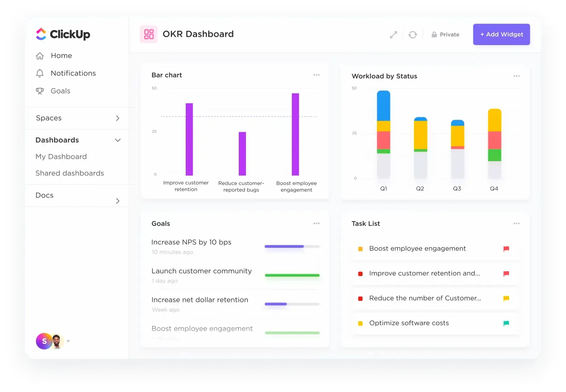Open the Bar chart widget options menu
Image resolution: width=566 pixels, height=392 pixels.
point(317,75)
